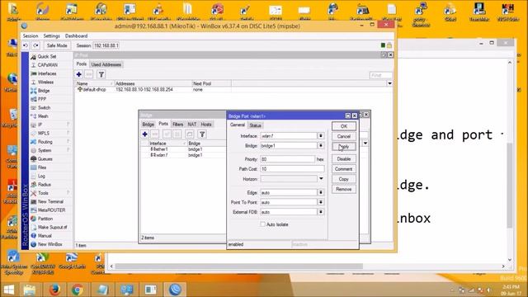Screen dimensions: 528x297
Task: Open Queues in the sidebar
Action: (x=45, y=159)
